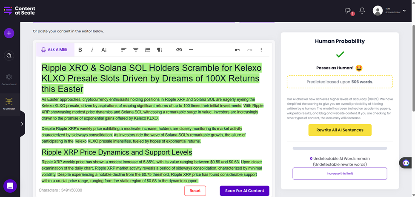Screen dimensions: 415x197
Task: Click the center align icon
Action: [x=136, y=50]
